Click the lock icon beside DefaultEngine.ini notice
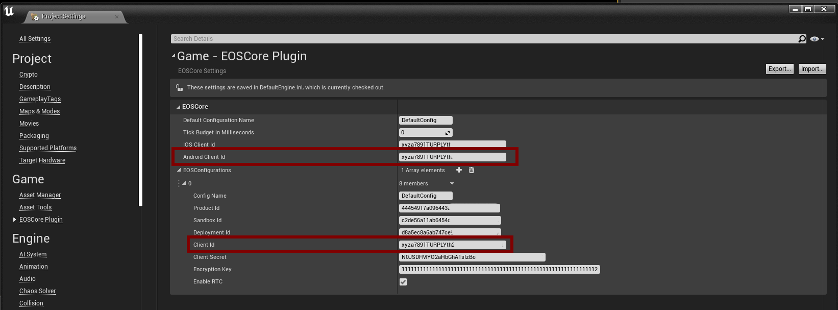This screenshot has height=310, width=838. (179, 88)
